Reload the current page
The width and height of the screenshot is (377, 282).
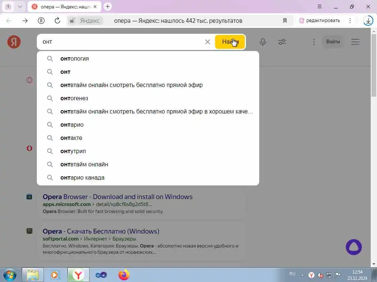57,21
